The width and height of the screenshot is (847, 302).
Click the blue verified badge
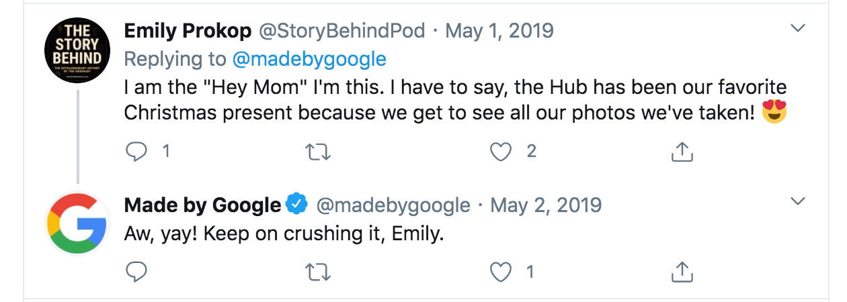(296, 204)
